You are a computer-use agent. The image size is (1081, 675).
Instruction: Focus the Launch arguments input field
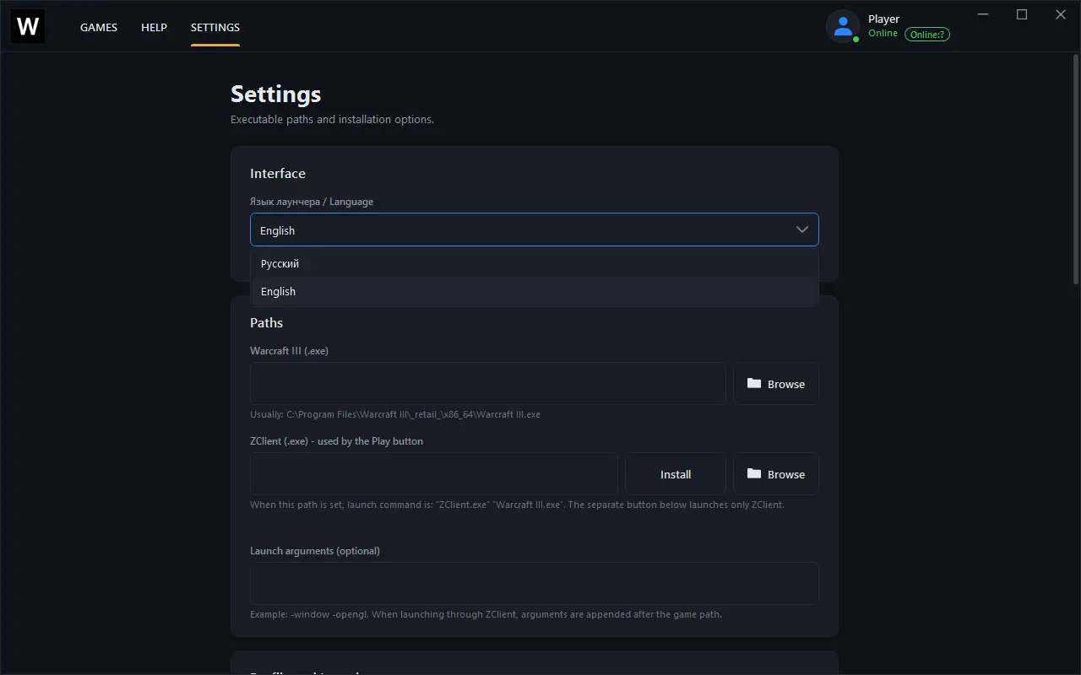535,583
